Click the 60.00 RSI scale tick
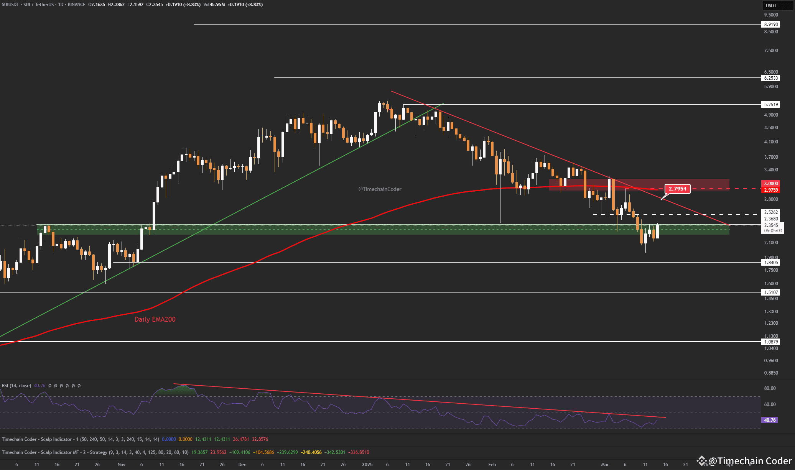 (x=770, y=404)
